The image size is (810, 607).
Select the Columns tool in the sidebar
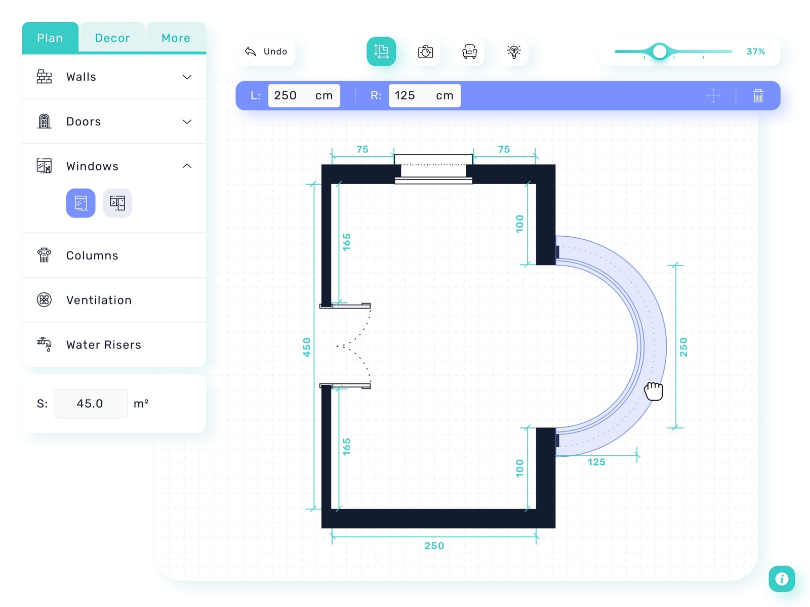(x=92, y=255)
